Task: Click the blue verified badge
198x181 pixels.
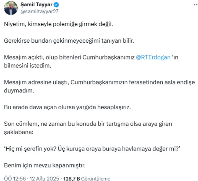Action: 56,5
